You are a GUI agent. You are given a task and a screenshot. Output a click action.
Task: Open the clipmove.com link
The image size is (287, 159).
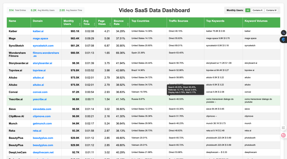[42, 116]
